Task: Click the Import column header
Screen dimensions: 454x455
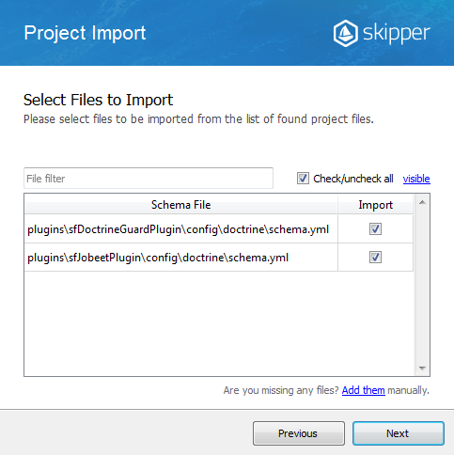Action: tap(375, 205)
